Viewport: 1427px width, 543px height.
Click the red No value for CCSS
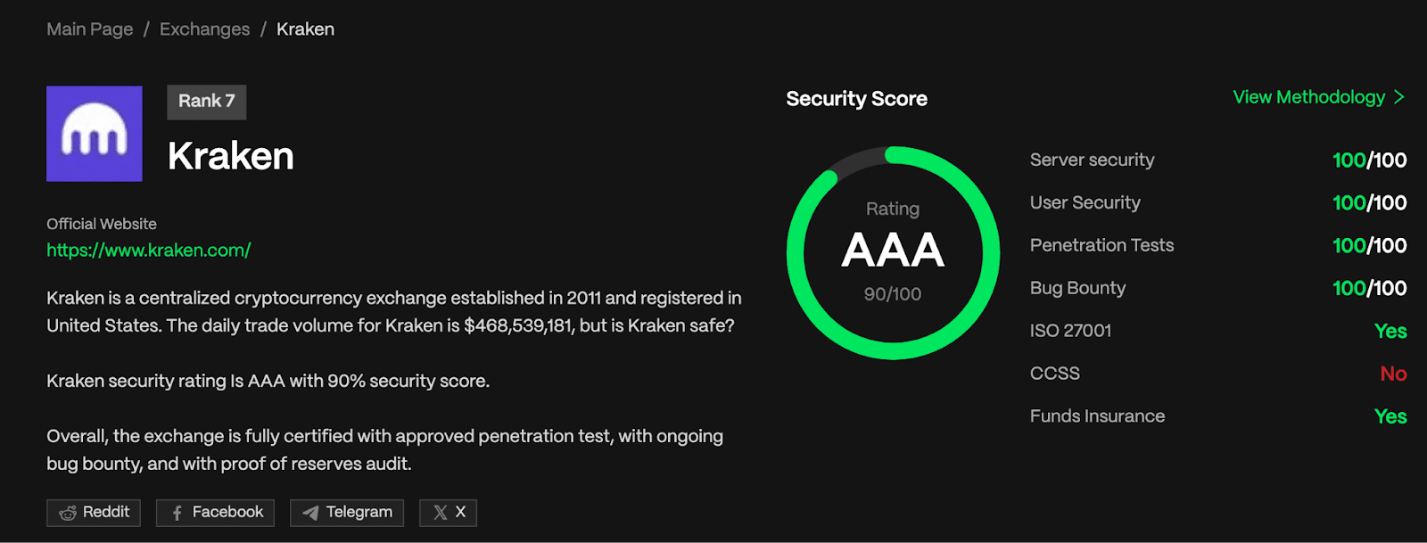coord(1393,374)
